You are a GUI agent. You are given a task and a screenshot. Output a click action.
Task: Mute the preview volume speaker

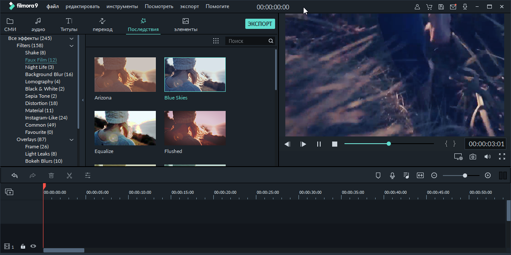coord(487,157)
